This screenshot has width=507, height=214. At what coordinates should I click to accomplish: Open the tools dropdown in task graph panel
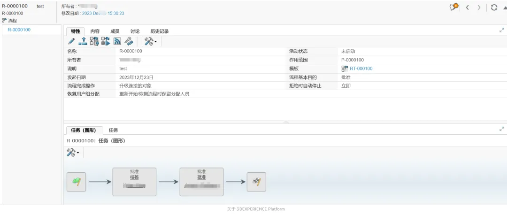73,153
